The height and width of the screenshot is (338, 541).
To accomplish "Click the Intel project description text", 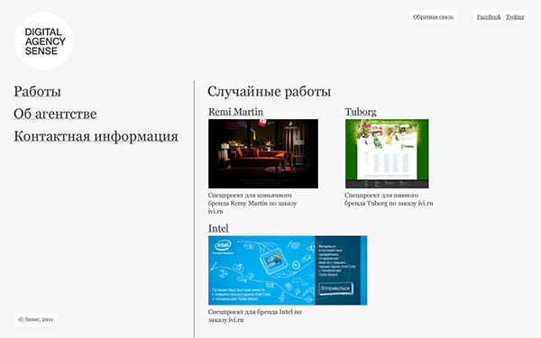I will pos(254,316).
